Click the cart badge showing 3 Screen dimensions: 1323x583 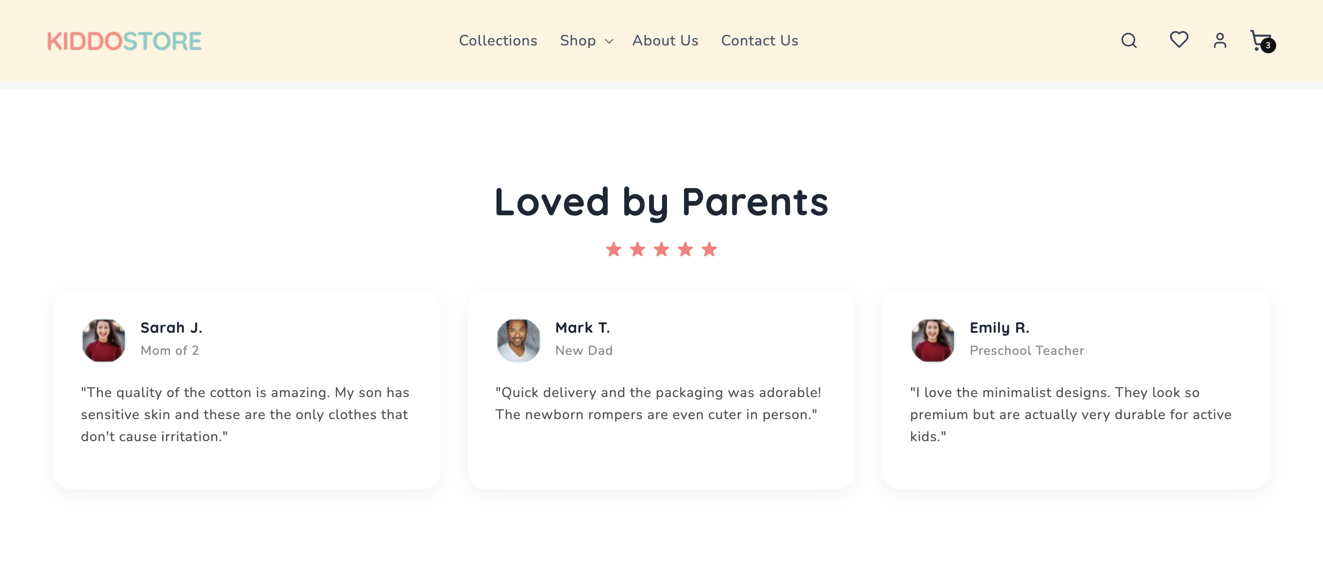pyautogui.click(x=1267, y=45)
